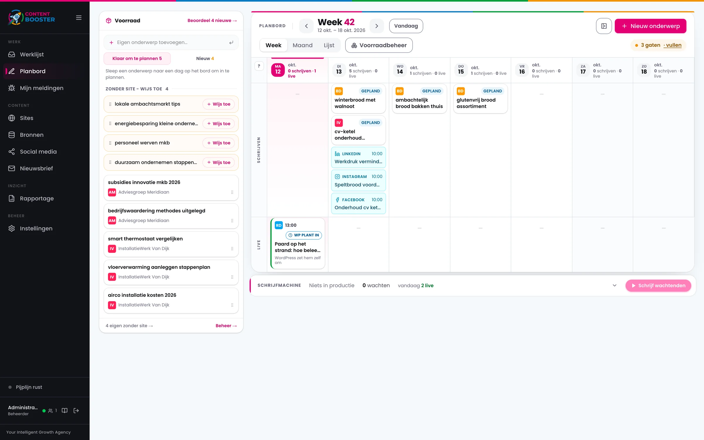Click the drag handle on lokale ambachtsmarkt tips
The width and height of the screenshot is (704, 440).
click(x=110, y=104)
